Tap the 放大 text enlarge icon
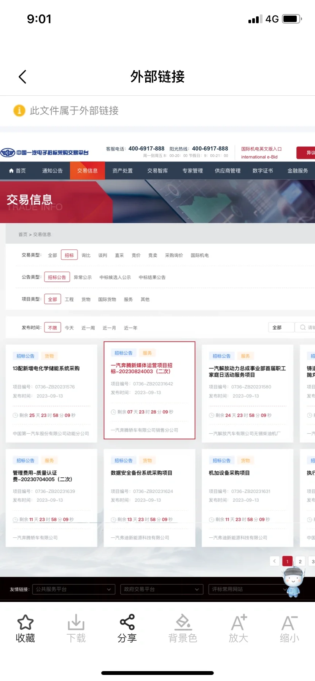The width and height of the screenshot is (315, 681). 239,622
